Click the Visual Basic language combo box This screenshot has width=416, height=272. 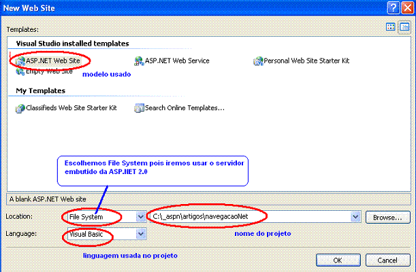coord(107,234)
